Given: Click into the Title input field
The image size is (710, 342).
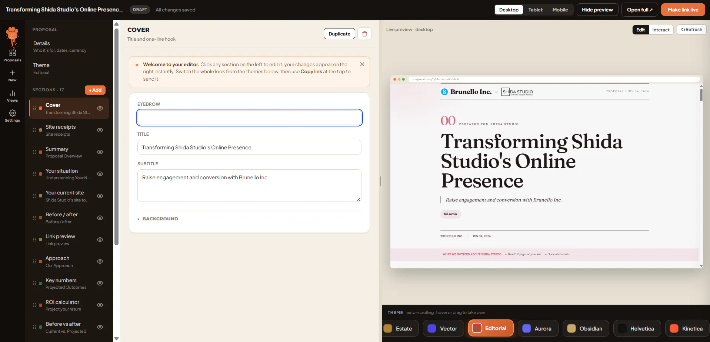Looking at the screenshot, I should 249,147.
